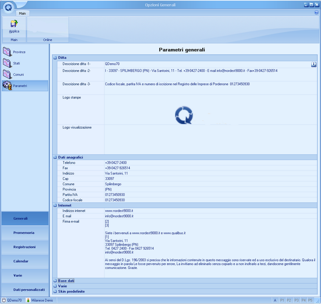Click the Parametri generali heading
This screenshot has width=321, height=304.
(x=182, y=50)
